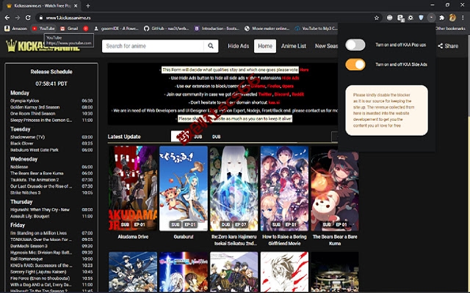Open Akudama Drive thumbnail
The width and height of the screenshot is (470, 293).
coord(133,188)
